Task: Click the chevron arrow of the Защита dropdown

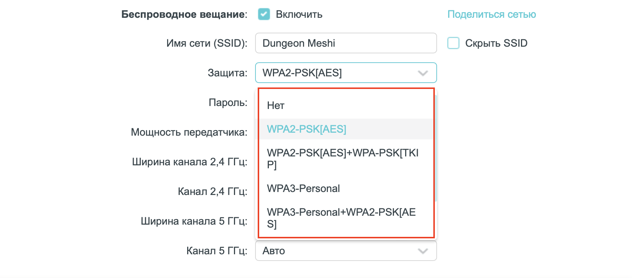Action: tap(423, 73)
